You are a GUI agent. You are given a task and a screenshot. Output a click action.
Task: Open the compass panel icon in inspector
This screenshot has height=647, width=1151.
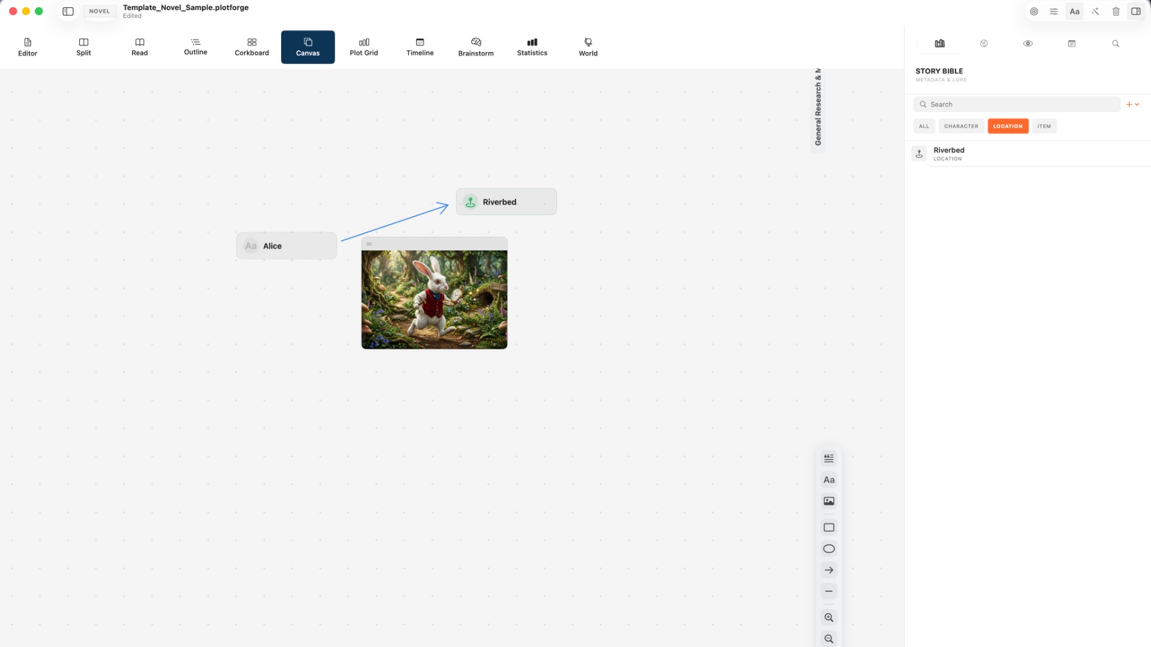pos(984,43)
